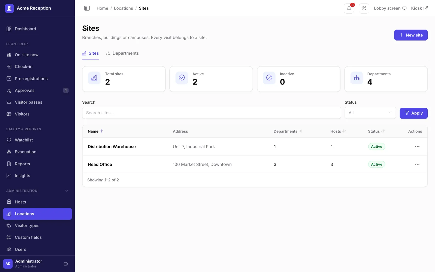Click the Acme Reception logo icon
This screenshot has height=272, width=435.
9,8
